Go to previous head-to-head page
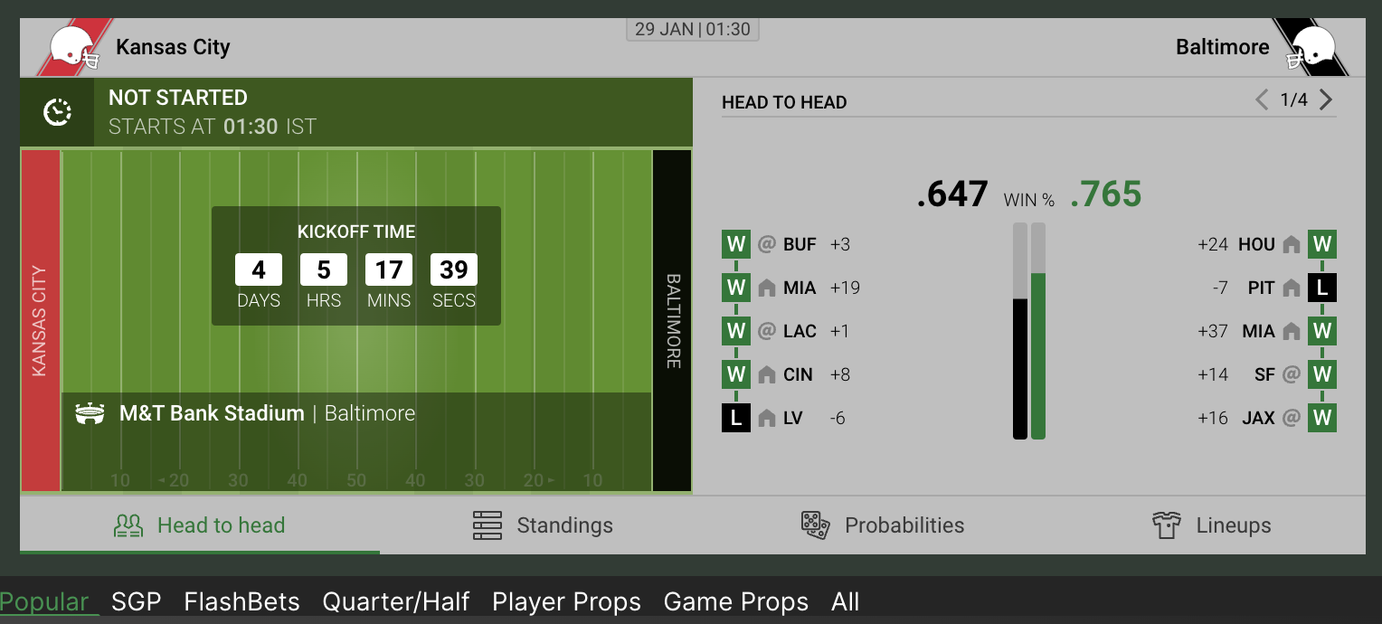The width and height of the screenshot is (1382, 624). click(x=1262, y=100)
